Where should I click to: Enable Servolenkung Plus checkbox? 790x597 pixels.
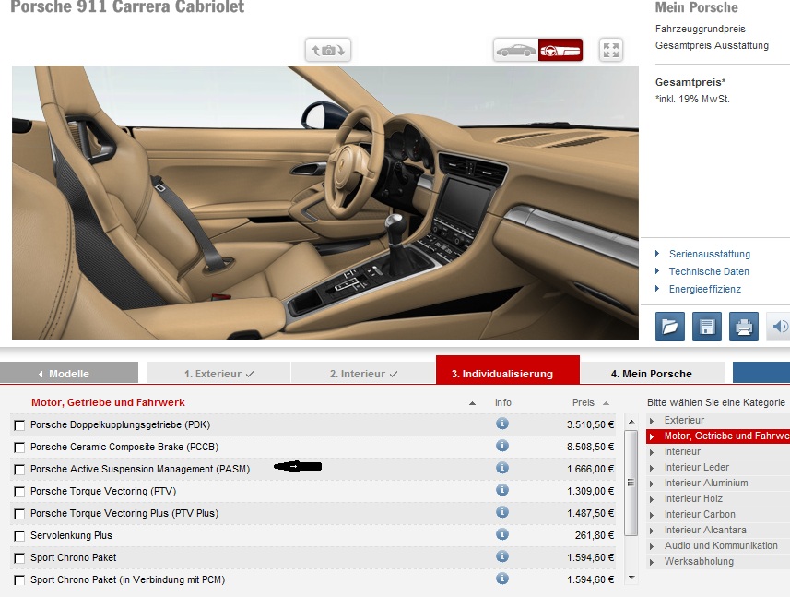(19, 536)
